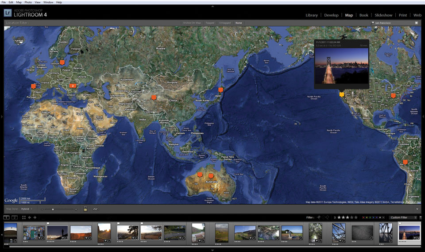This screenshot has width=425, height=252.
Task: Open the Photo menu
Action: tap(28, 2)
